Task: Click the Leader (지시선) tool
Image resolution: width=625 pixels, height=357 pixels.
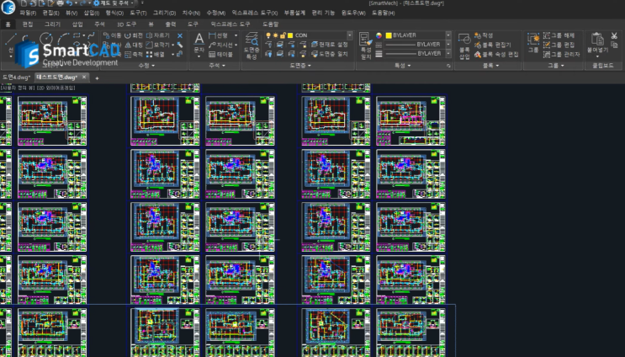Action: pos(220,45)
